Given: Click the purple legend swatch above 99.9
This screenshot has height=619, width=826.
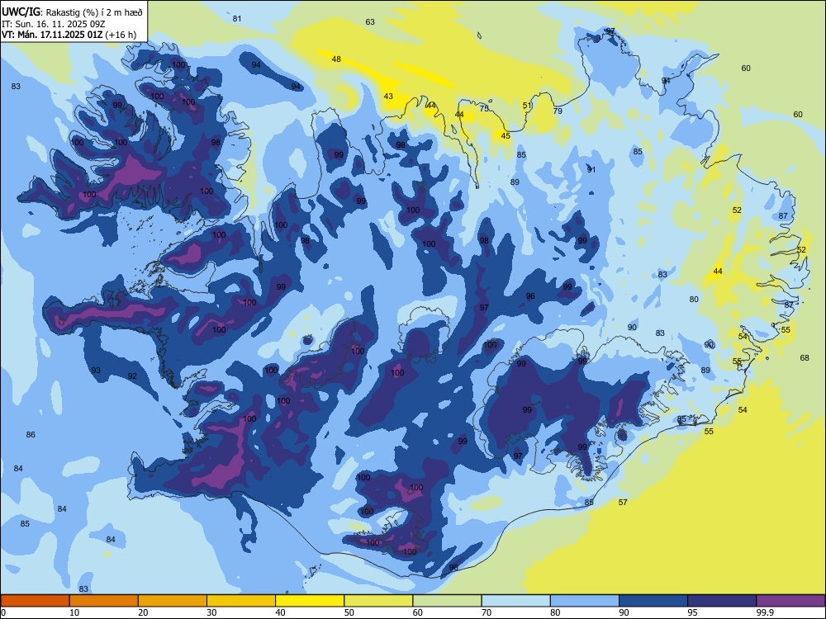Looking at the screenshot, I should pyautogui.click(x=790, y=601).
